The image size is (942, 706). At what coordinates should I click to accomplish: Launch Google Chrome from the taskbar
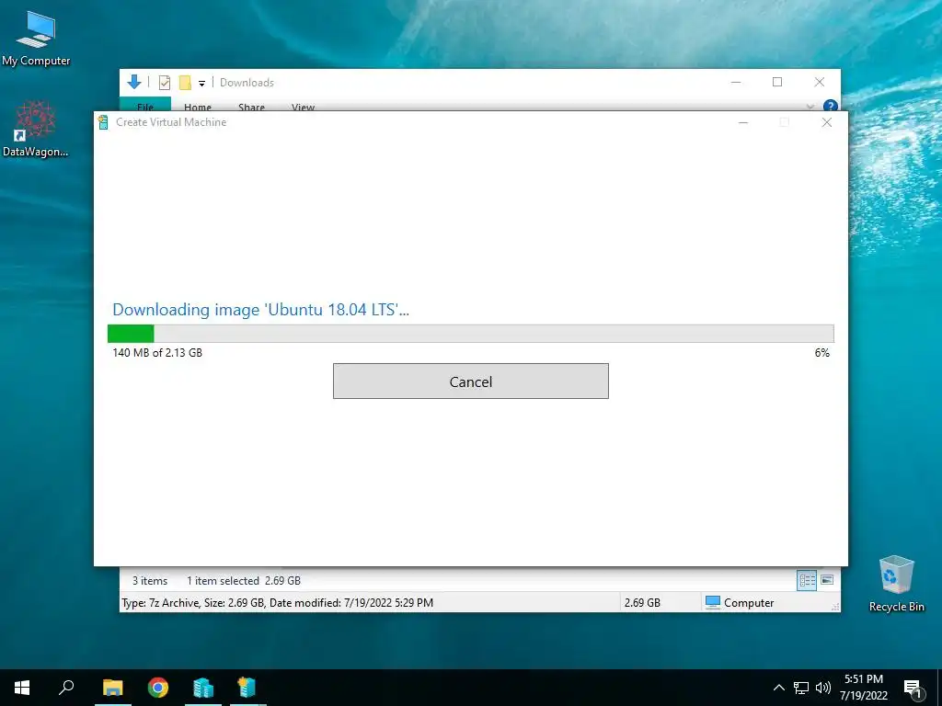pos(158,688)
